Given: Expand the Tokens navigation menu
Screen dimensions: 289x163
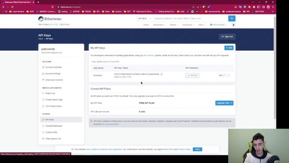Looking at the screenshot, I should click(x=174, y=25).
